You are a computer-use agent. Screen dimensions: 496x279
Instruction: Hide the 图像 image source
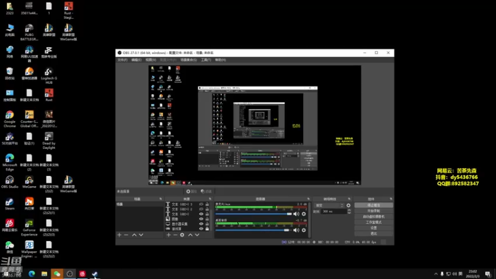pyautogui.click(x=201, y=219)
